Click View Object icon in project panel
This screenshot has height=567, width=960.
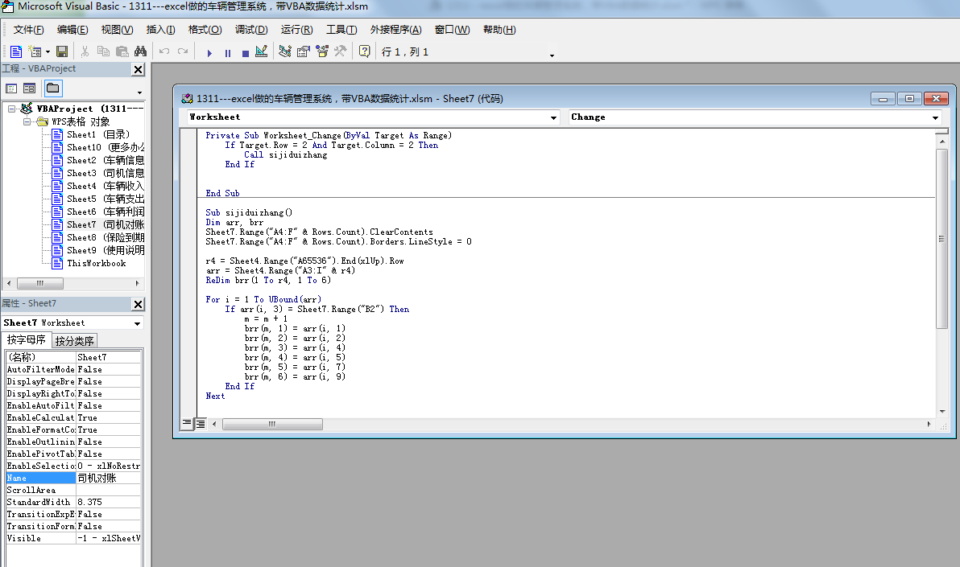(29, 88)
